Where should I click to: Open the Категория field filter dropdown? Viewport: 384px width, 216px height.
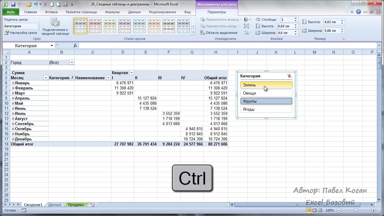pos(72,78)
